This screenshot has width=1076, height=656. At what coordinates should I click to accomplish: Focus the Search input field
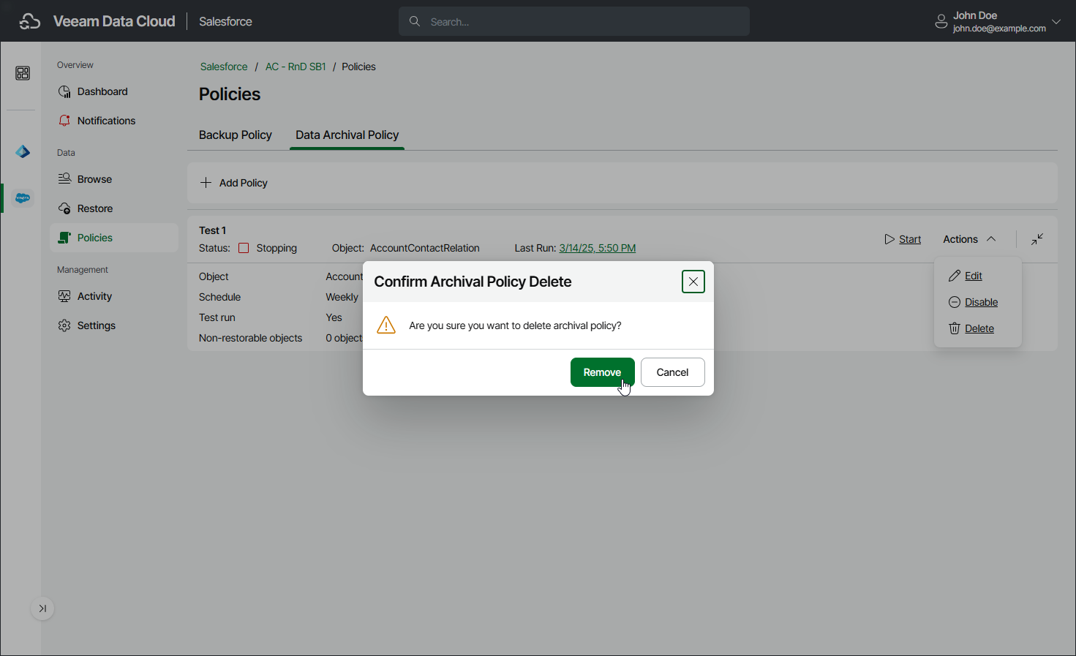tap(574, 21)
